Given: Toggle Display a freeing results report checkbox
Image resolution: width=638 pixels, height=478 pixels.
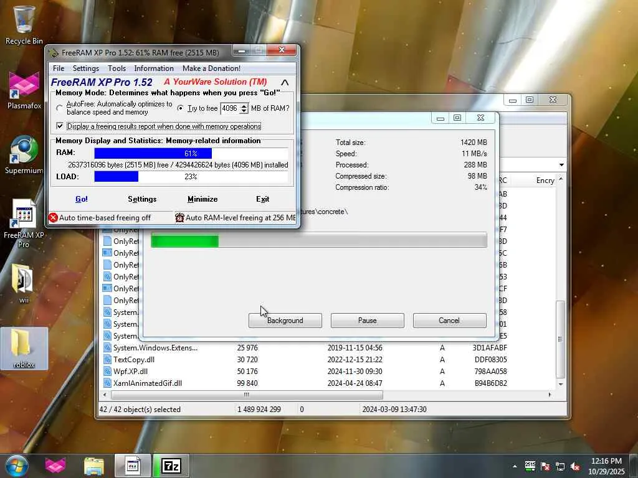Looking at the screenshot, I should click(x=60, y=126).
